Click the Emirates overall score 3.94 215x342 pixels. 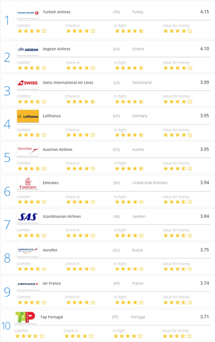(204, 183)
